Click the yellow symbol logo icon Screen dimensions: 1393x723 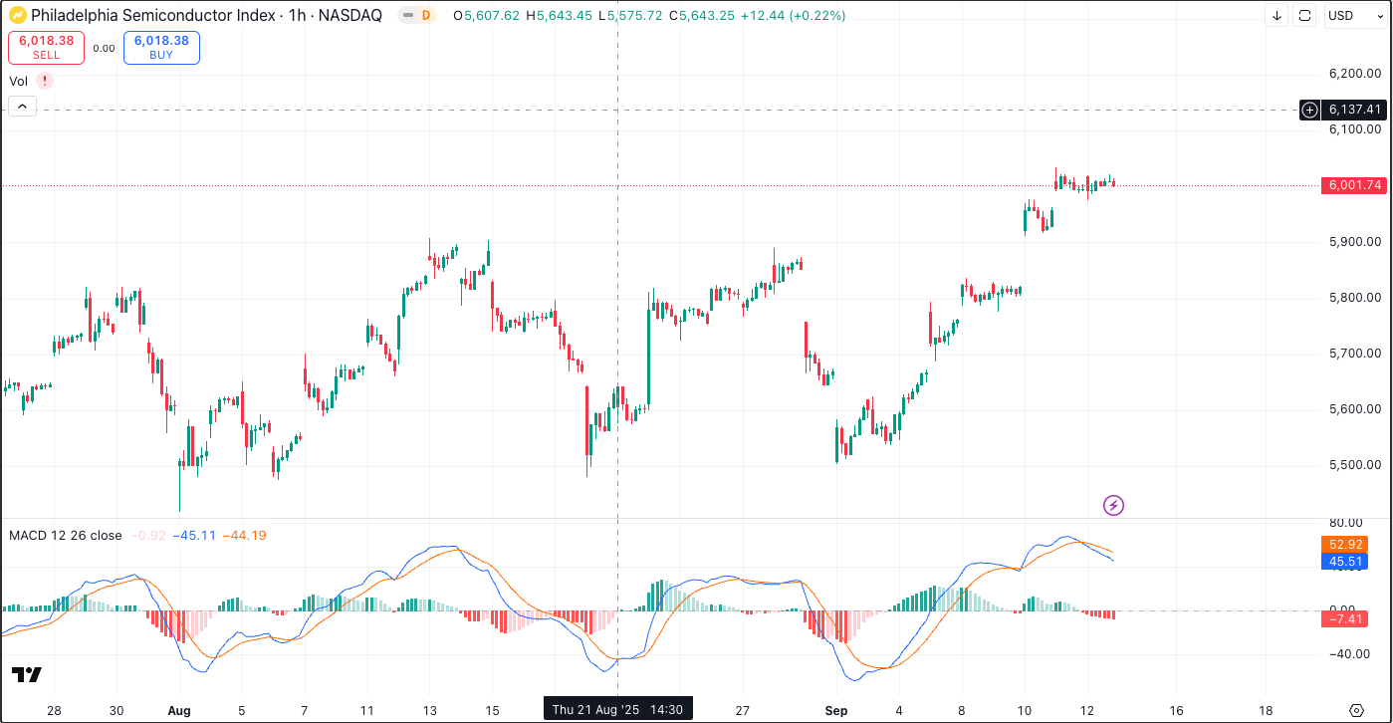tap(17, 16)
